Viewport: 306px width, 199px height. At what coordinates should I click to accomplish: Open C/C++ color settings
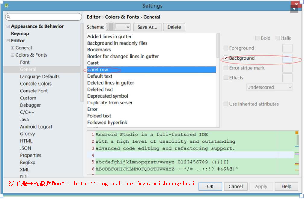pyautogui.click(x=27, y=113)
